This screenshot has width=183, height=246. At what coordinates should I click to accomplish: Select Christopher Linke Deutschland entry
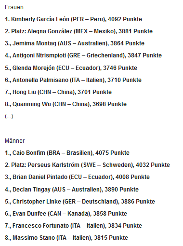click(x=80, y=202)
